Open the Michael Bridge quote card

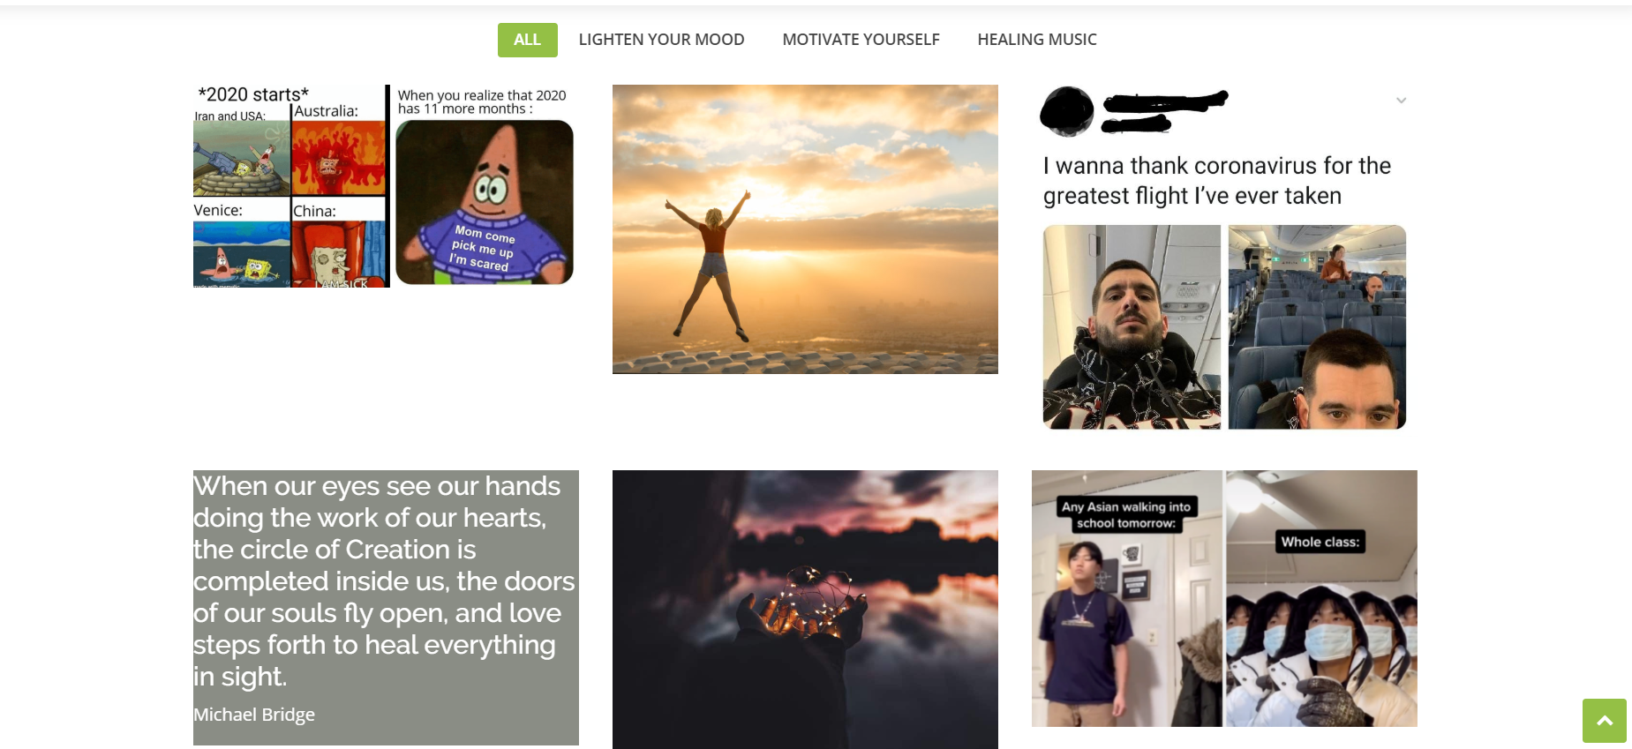tap(386, 608)
